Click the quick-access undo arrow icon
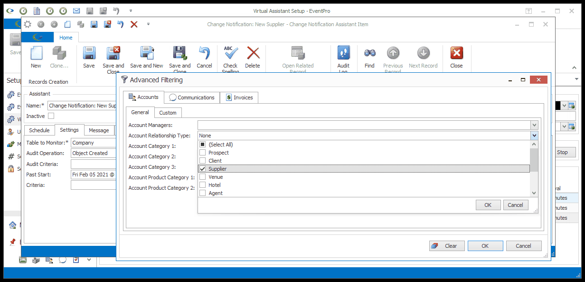 (x=121, y=24)
